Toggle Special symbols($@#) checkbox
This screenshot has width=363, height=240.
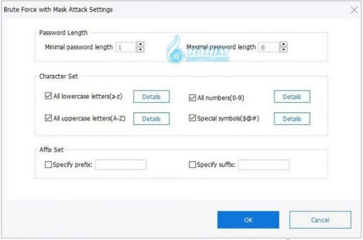(193, 118)
